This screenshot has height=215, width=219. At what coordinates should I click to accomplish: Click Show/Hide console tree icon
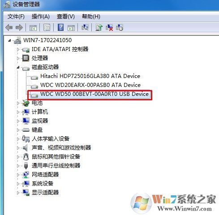pos(33,28)
